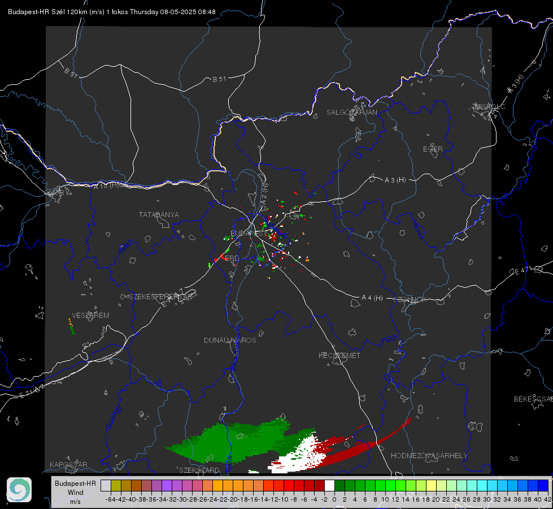Click the KAPOSVÁR city label
553x509 pixels.
click(x=68, y=464)
